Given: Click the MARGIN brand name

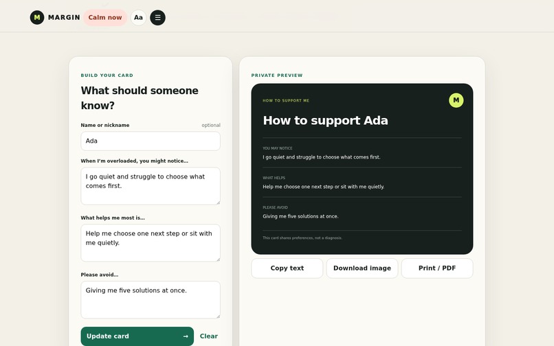Looking at the screenshot, I should [x=64, y=17].
